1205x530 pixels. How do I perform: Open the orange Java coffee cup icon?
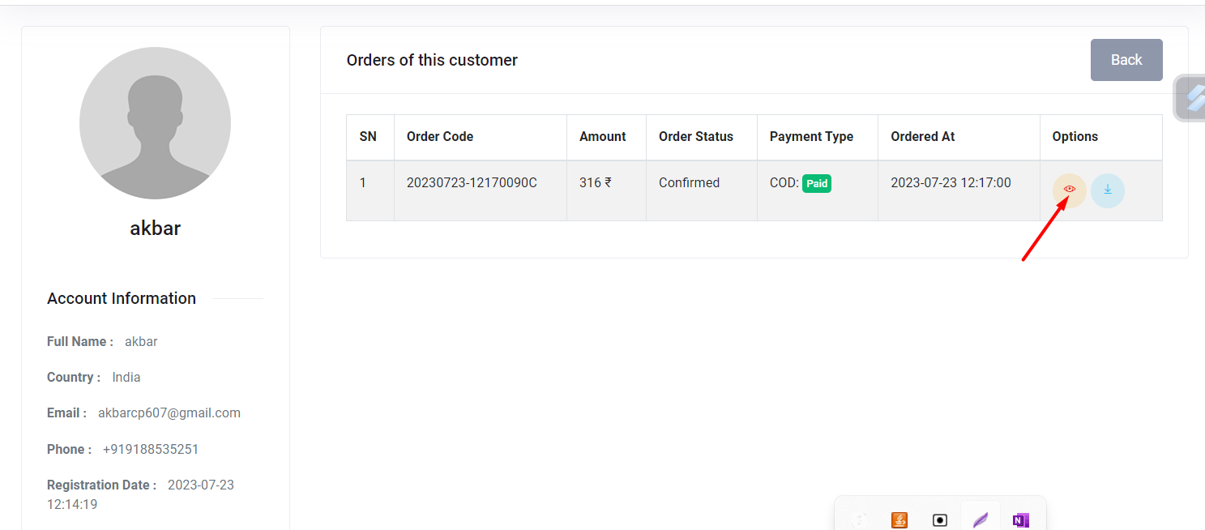pyautogui.click(x=899, y=519)
